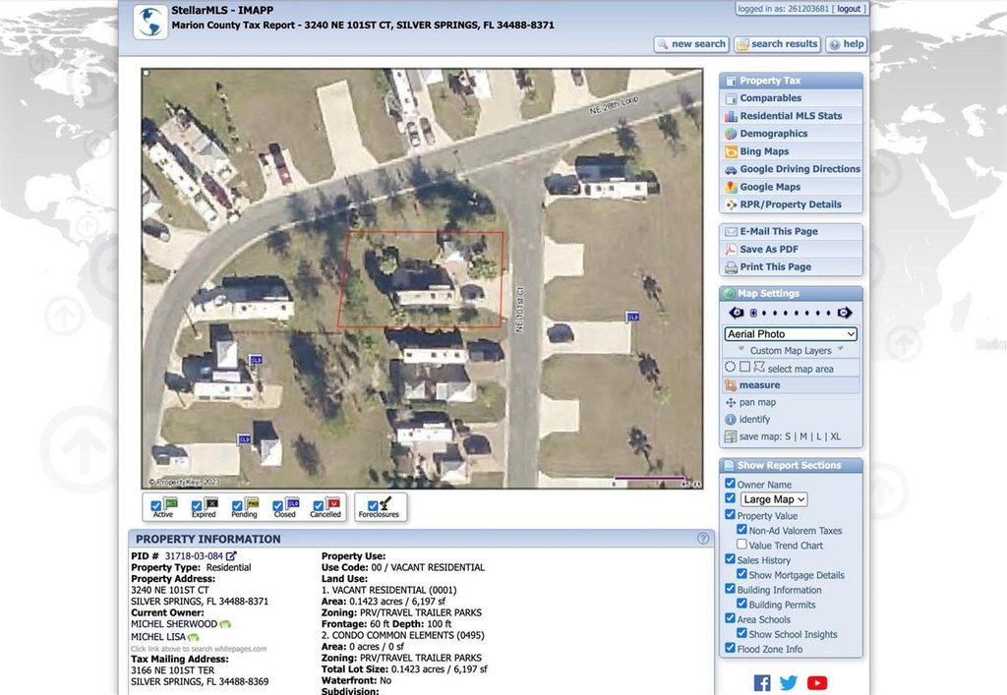
Task: Click the new search button
Action: click(x=691, y=44)
